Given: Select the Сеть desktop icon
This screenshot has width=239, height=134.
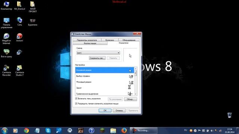Looking at the screenshot, I should tap(19, 22).
